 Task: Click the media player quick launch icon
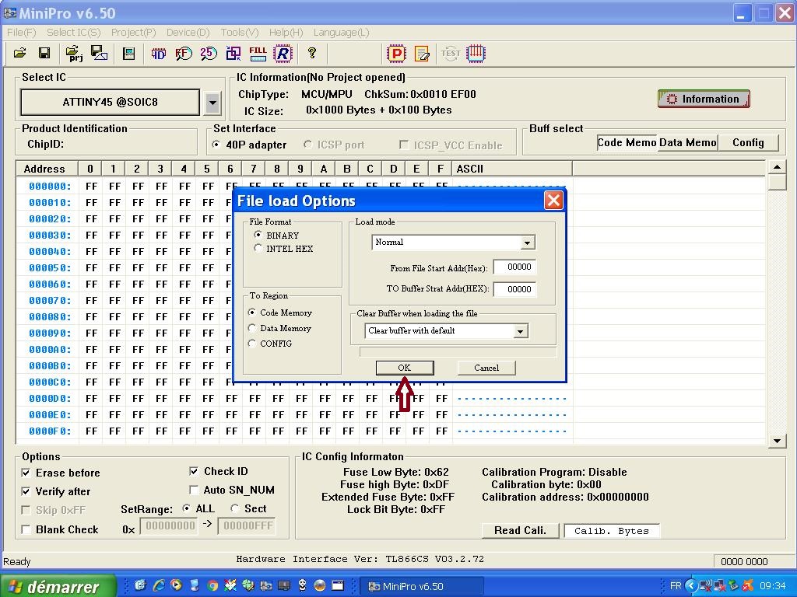(177, 585)
